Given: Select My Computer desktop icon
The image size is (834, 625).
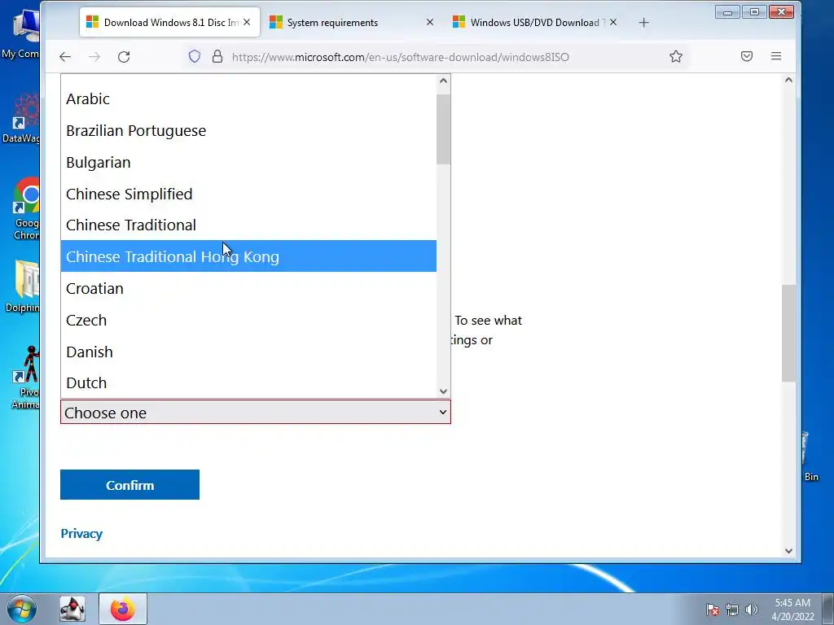Looking at the screenshot, I should click(20, 34).
